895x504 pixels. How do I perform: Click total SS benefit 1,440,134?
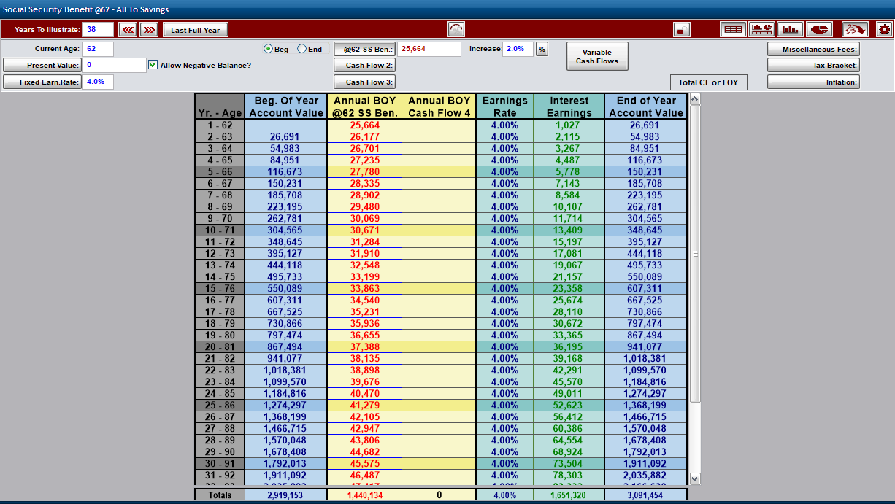(x=364, y=495)
